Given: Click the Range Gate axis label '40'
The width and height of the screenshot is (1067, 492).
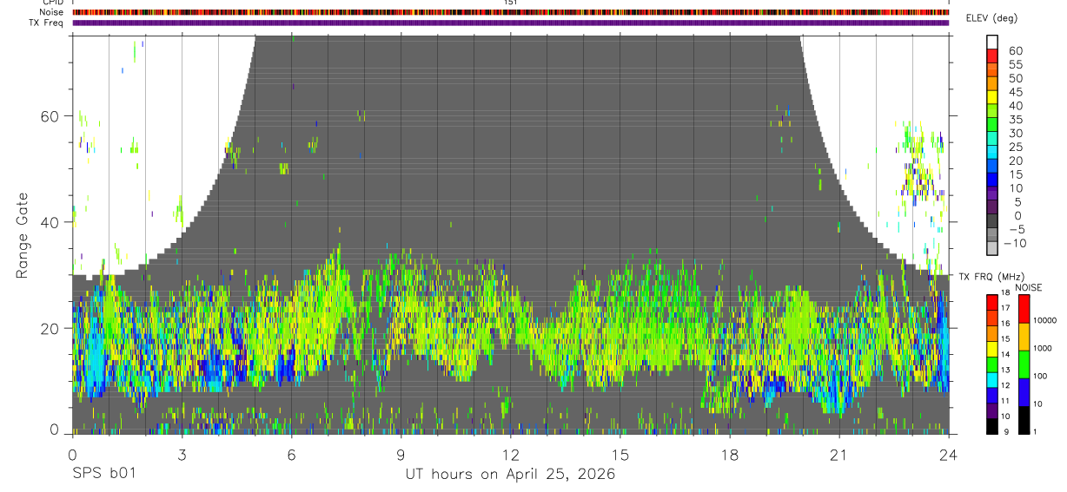Looking at the screenshot, I should tap(51, 222).
